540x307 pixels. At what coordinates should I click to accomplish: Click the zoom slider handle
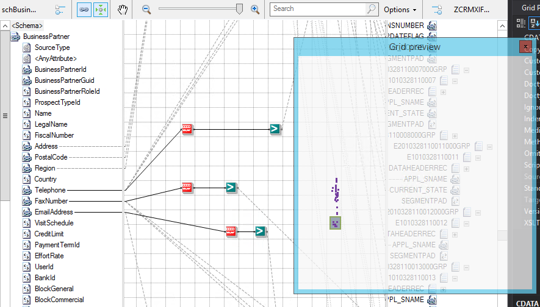[239, 9]
